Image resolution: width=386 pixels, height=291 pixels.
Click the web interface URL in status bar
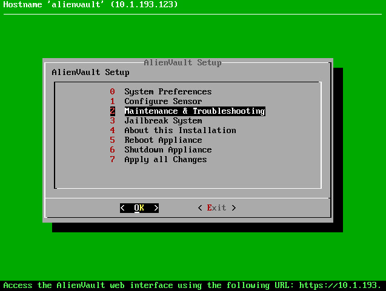point(341,286)
